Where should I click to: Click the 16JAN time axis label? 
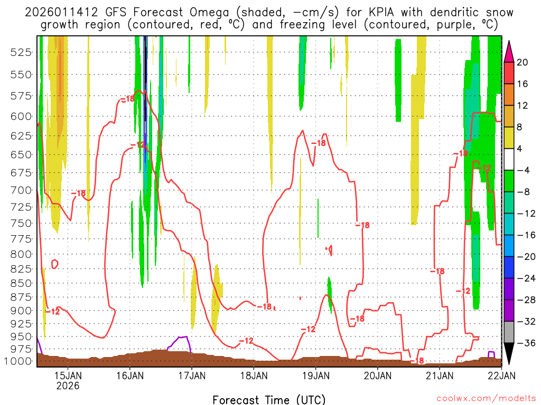tap(130, 375)
